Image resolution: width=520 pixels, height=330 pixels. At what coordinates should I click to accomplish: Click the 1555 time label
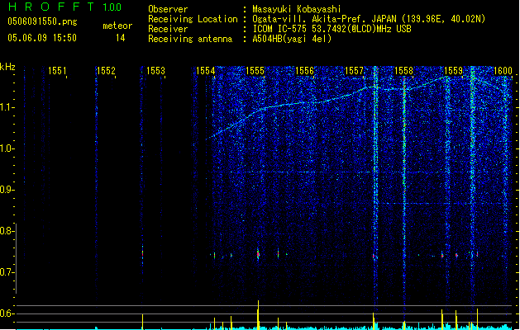[x=255, y=71]
